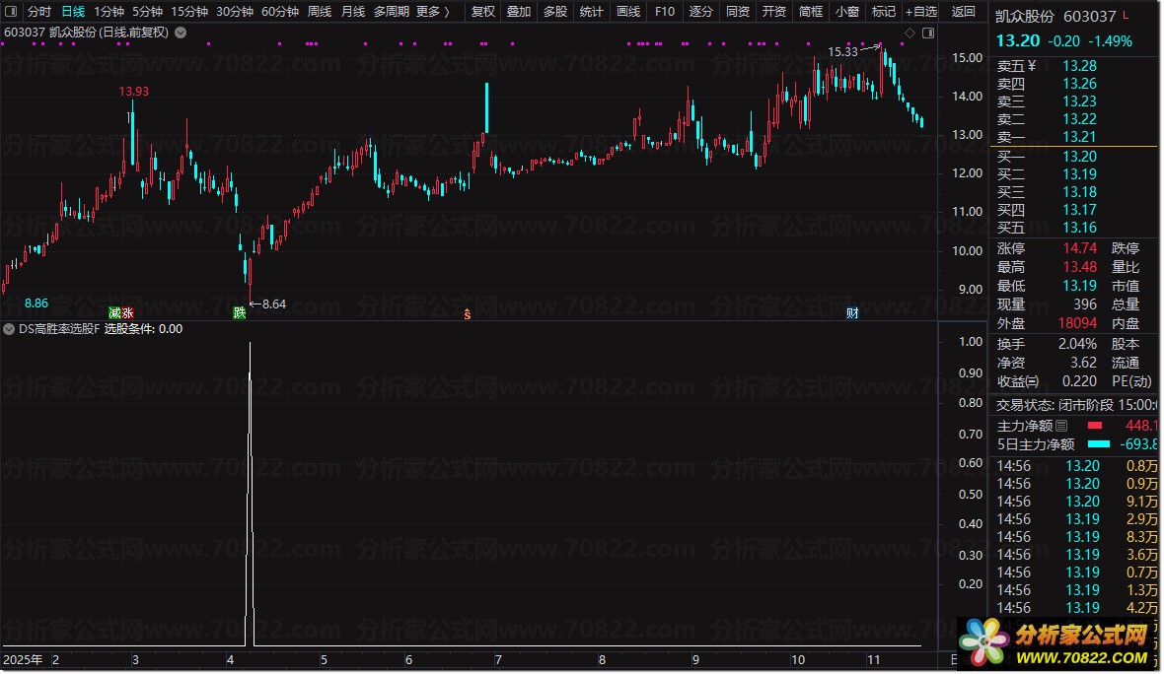Click the 13.93 high price label
Image resolution: width=1164 pixels, height=674 pixels.
pos(133,92)
